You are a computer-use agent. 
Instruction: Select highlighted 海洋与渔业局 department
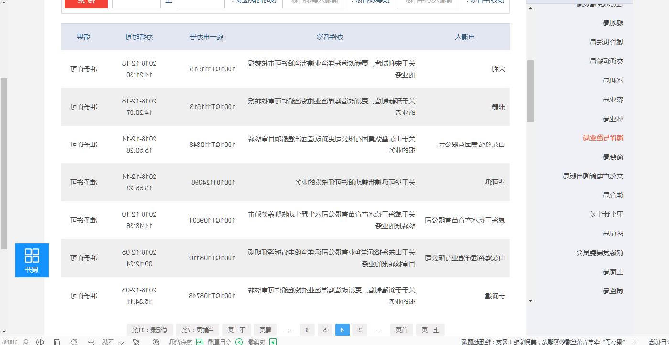point(603,138)
